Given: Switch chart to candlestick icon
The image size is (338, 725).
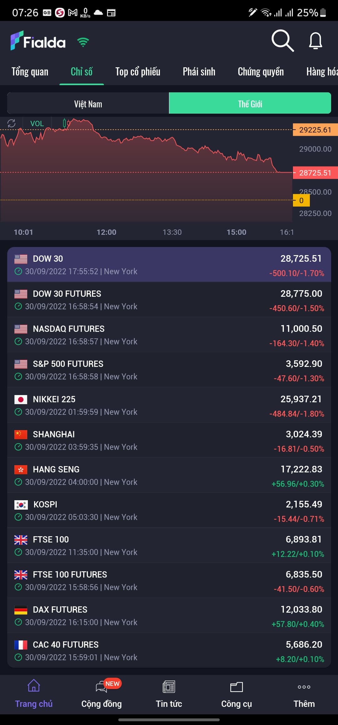Looking at the screenshot, I should [x=66, y=123].
